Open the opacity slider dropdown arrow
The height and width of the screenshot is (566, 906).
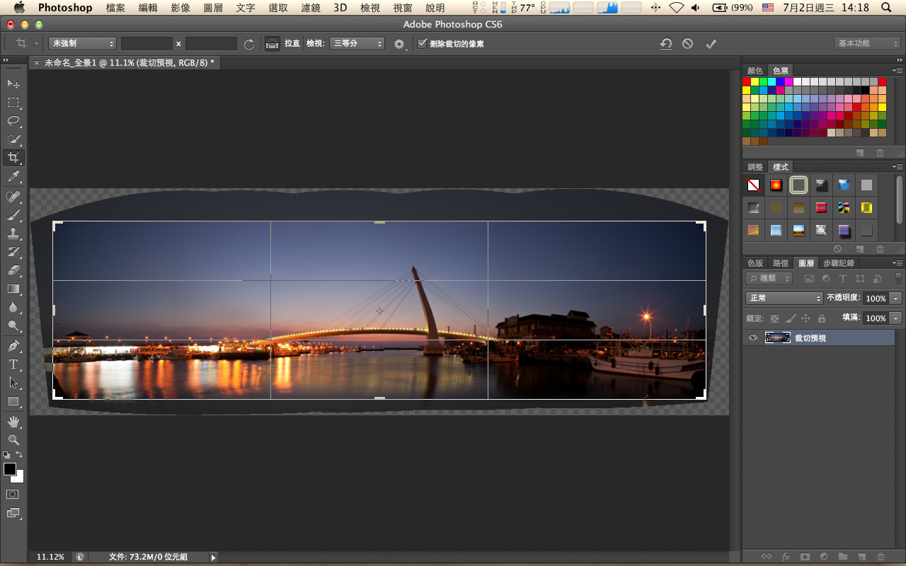click(896, 299)
